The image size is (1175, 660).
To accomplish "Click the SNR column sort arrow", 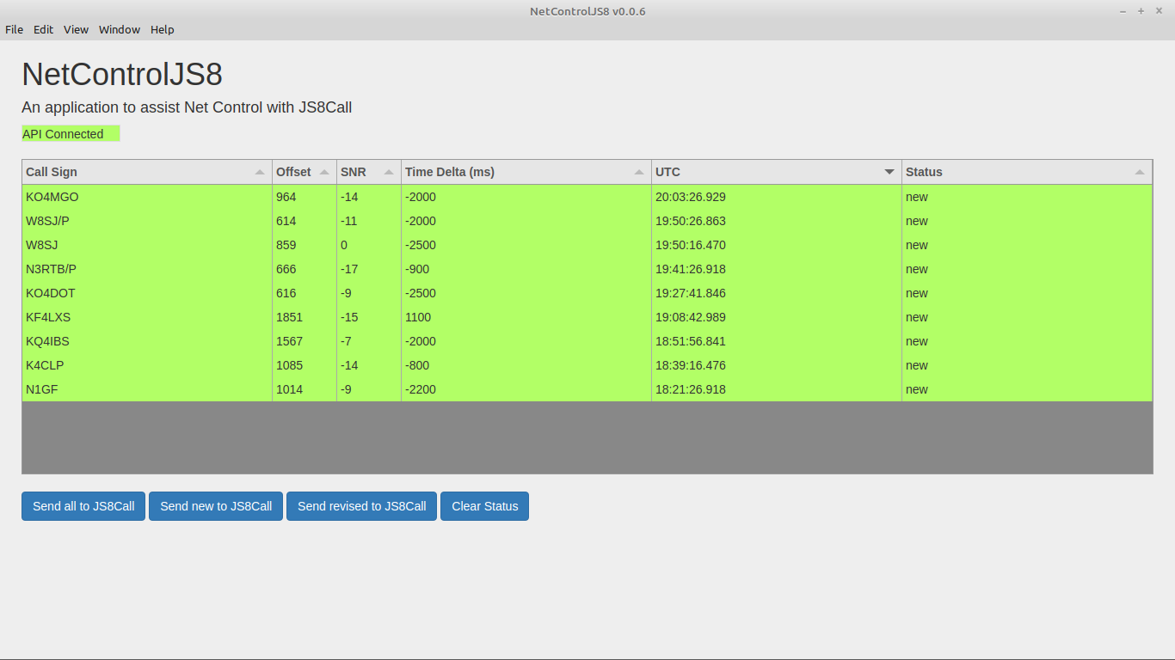I will pos(389,172).
